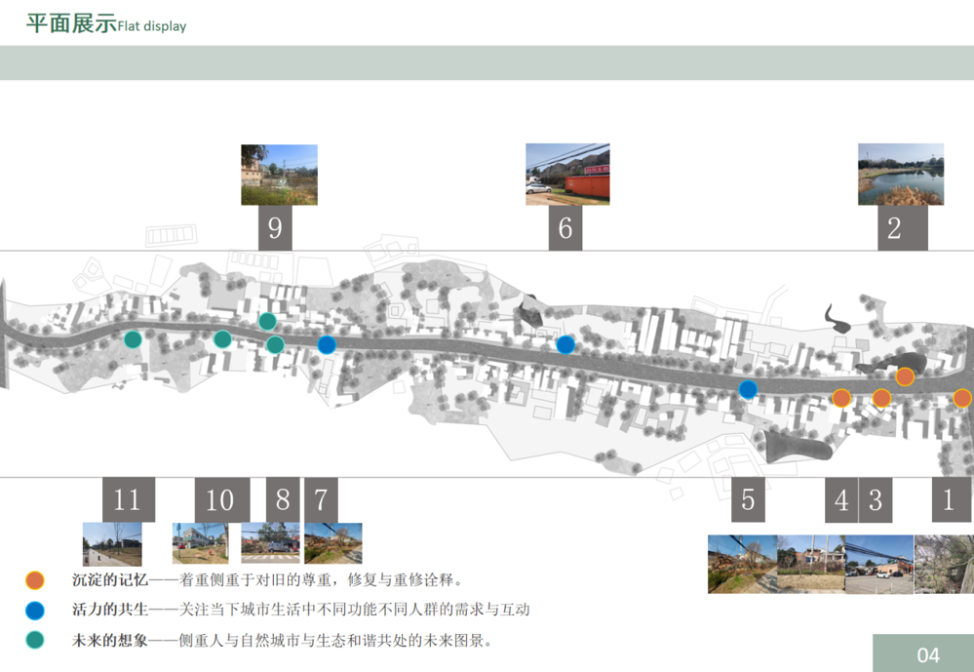Click the leftmost blue marker on the road
This screenshot has width=974, height=672.
pos(327,344)
